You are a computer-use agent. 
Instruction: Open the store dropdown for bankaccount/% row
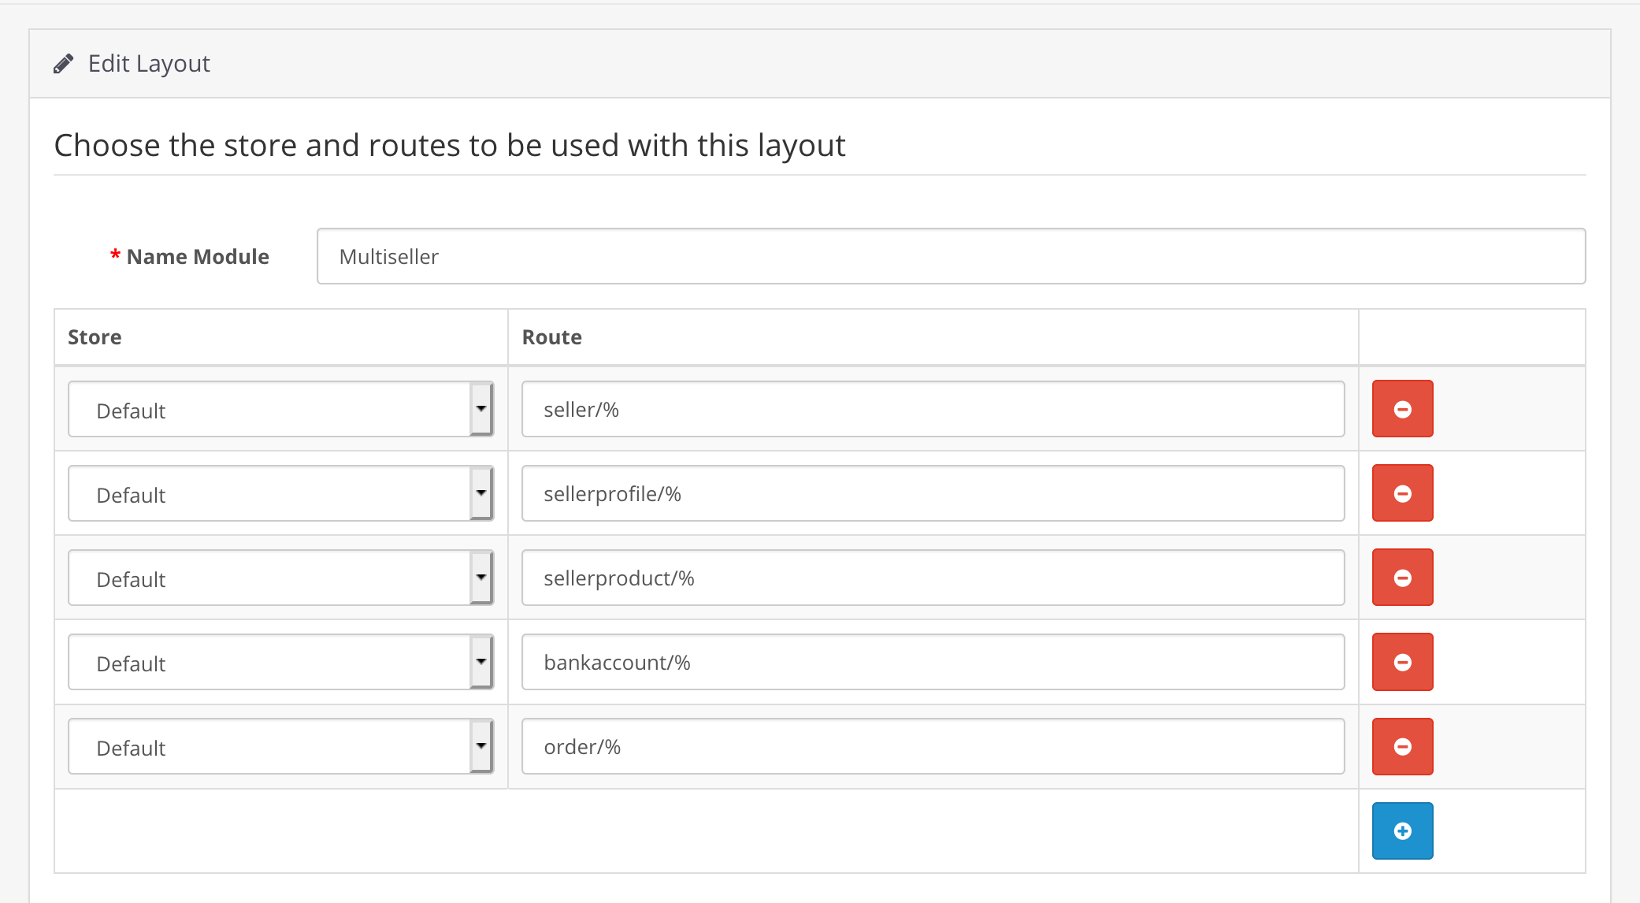tap(482, 662)
